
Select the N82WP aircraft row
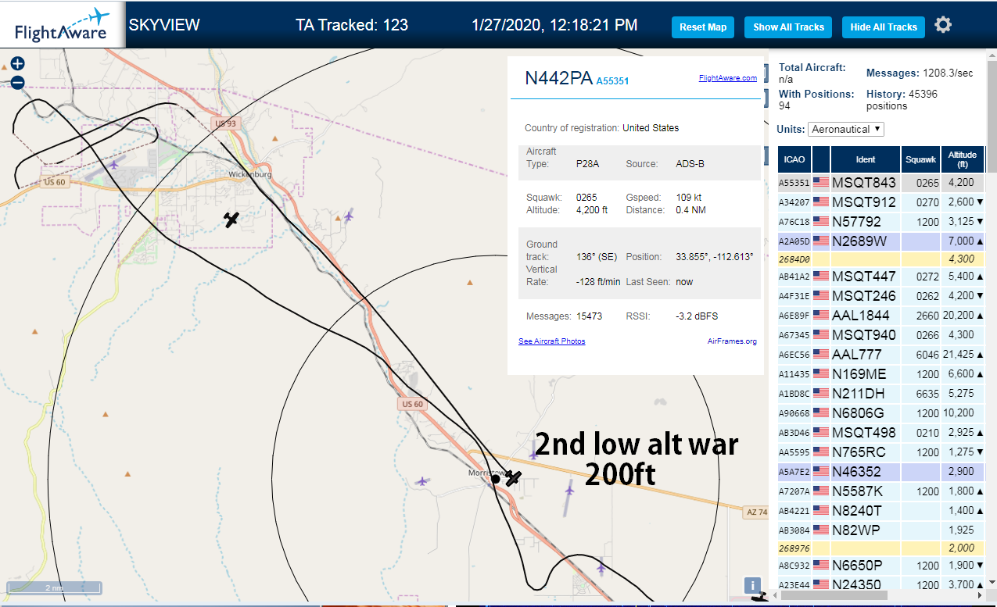point(881,530)
